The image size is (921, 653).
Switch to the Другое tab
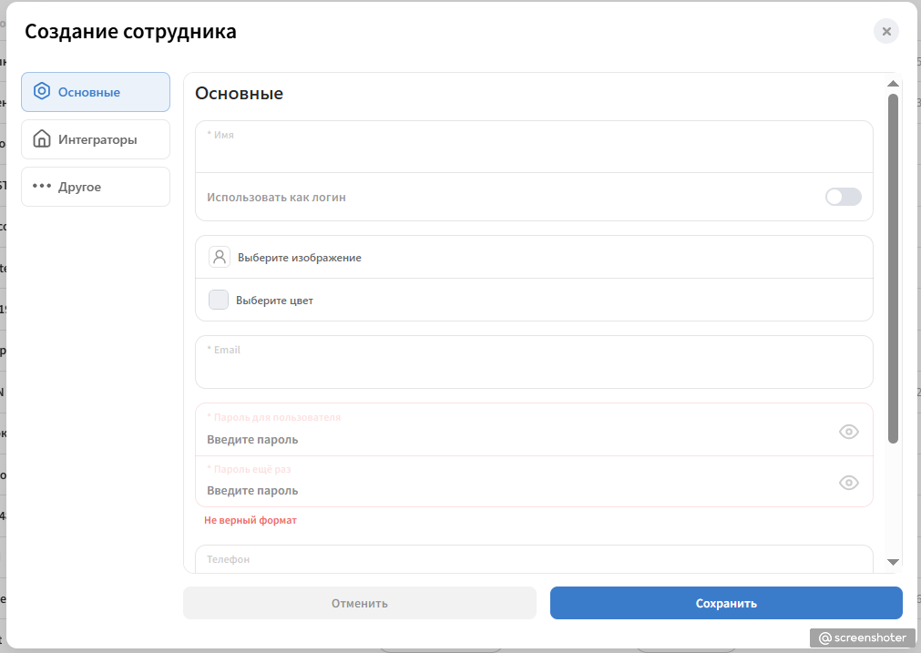tap(96, 187)
